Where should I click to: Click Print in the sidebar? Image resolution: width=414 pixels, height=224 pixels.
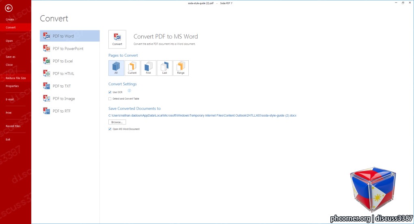tap(9, 113)
